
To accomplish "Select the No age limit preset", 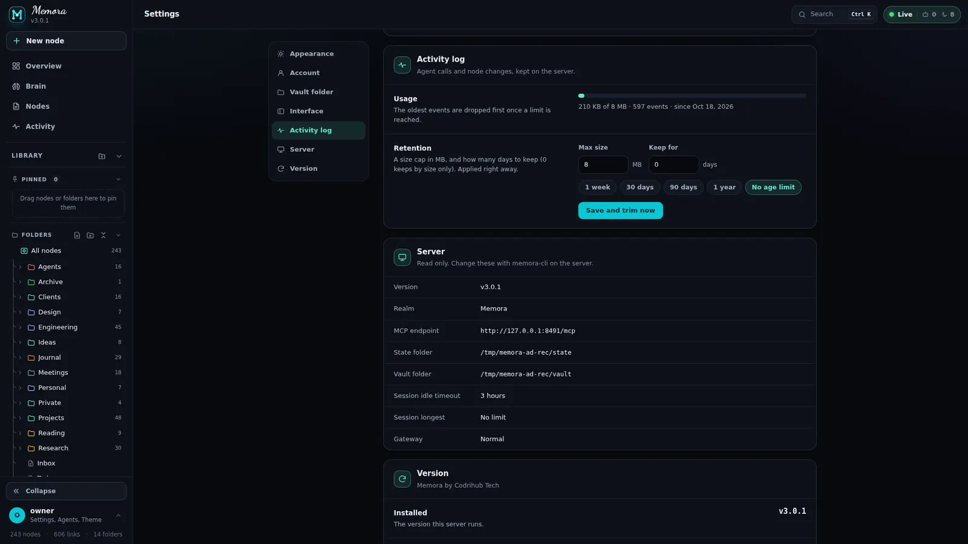I will pyautogui.click(x=773, y=187).
